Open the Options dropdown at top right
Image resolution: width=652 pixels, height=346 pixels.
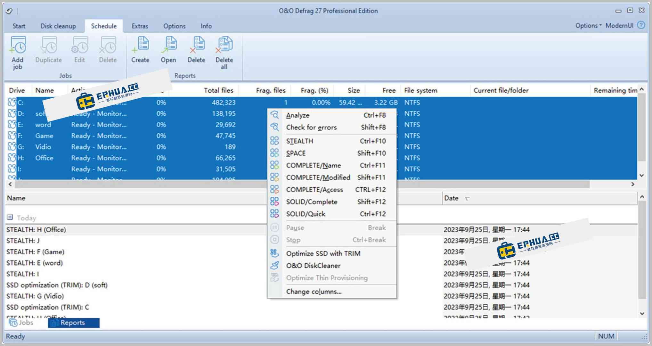pyautogui.click(x=588, y=26)
